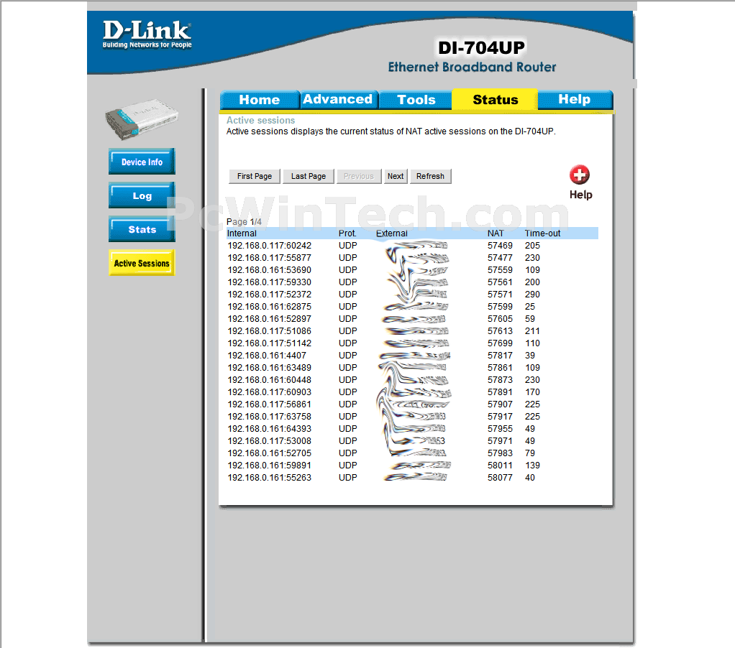
Task: Open the Tools tab
Action: click(416, 100)
